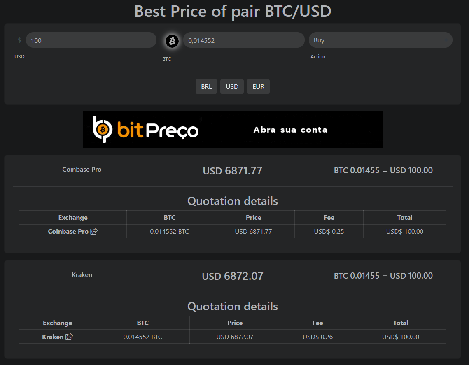Click the Fee column header for Kraken
The image size is (469, 365).
(x=317, y=323)
